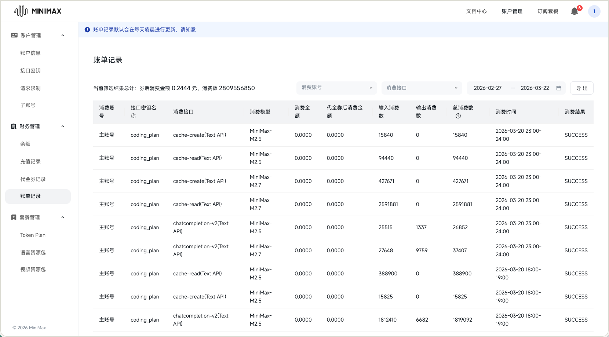
Task: Collapse the 套餐管理 sidebar section
Action: (63, 217)
